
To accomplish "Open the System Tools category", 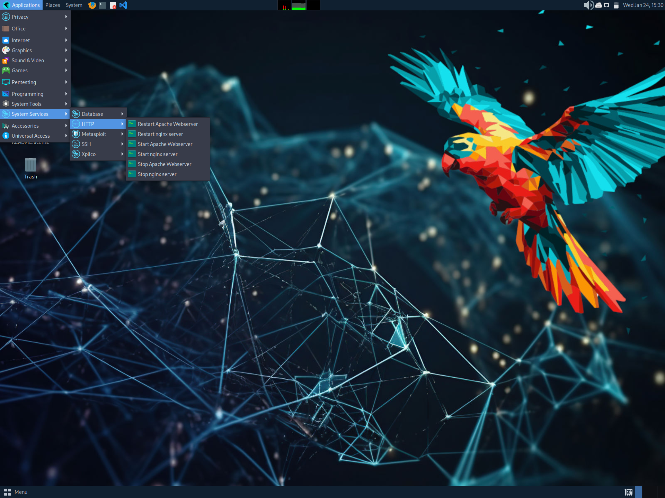I will click(x=35, y=104).
